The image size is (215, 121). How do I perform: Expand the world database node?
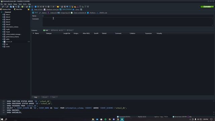(3, 47)
